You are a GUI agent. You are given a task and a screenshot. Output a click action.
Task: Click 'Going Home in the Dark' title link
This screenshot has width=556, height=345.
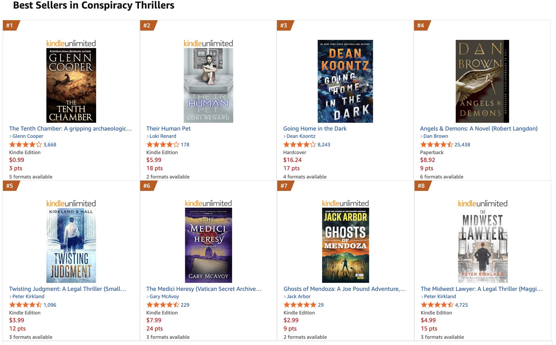pyautogui.click(x=315, y=129)
